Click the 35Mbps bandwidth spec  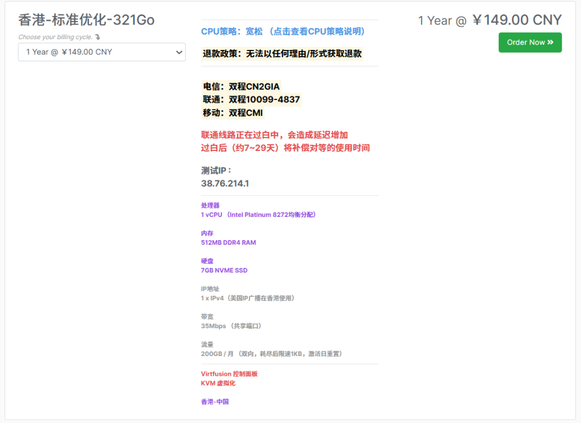pyautogui.click(x=231, y=326)
